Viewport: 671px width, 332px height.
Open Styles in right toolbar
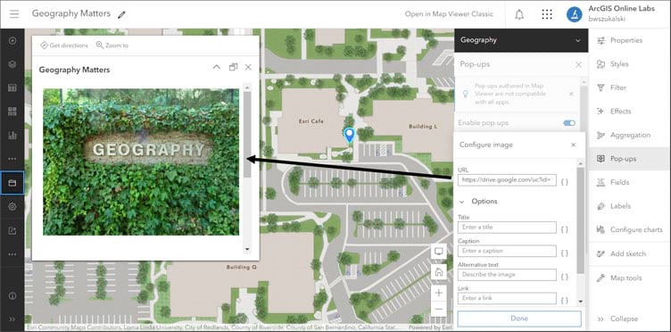[x=629, y=64]
